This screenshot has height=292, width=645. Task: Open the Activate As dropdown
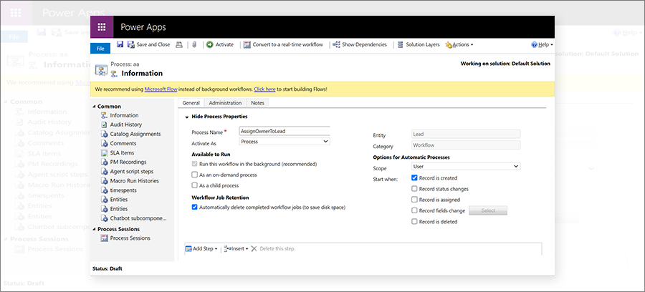(285, 141)
